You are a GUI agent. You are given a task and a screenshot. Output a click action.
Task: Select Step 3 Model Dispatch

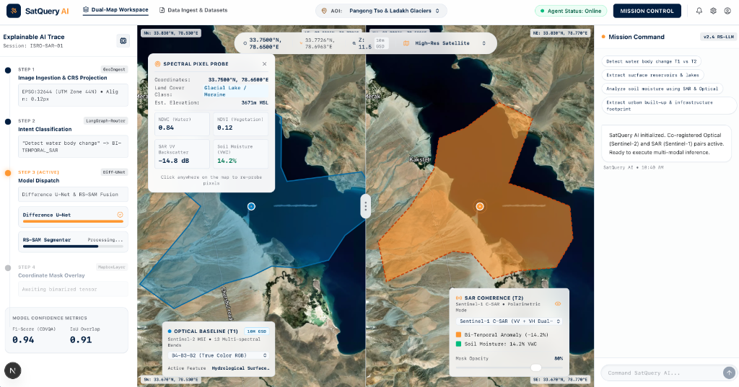(39, 180)
